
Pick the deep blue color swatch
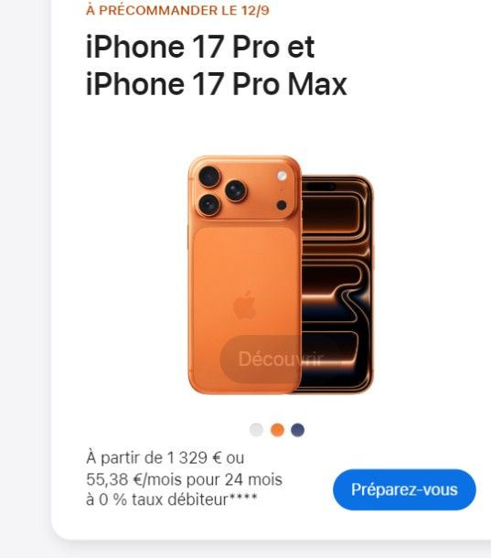pos(298,430)
